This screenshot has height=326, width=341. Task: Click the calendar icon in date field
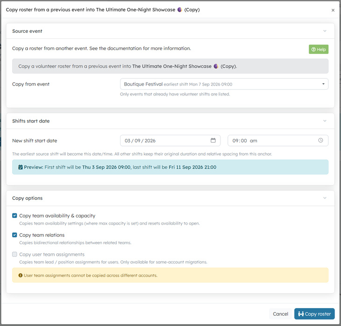[x=213, y=140]
